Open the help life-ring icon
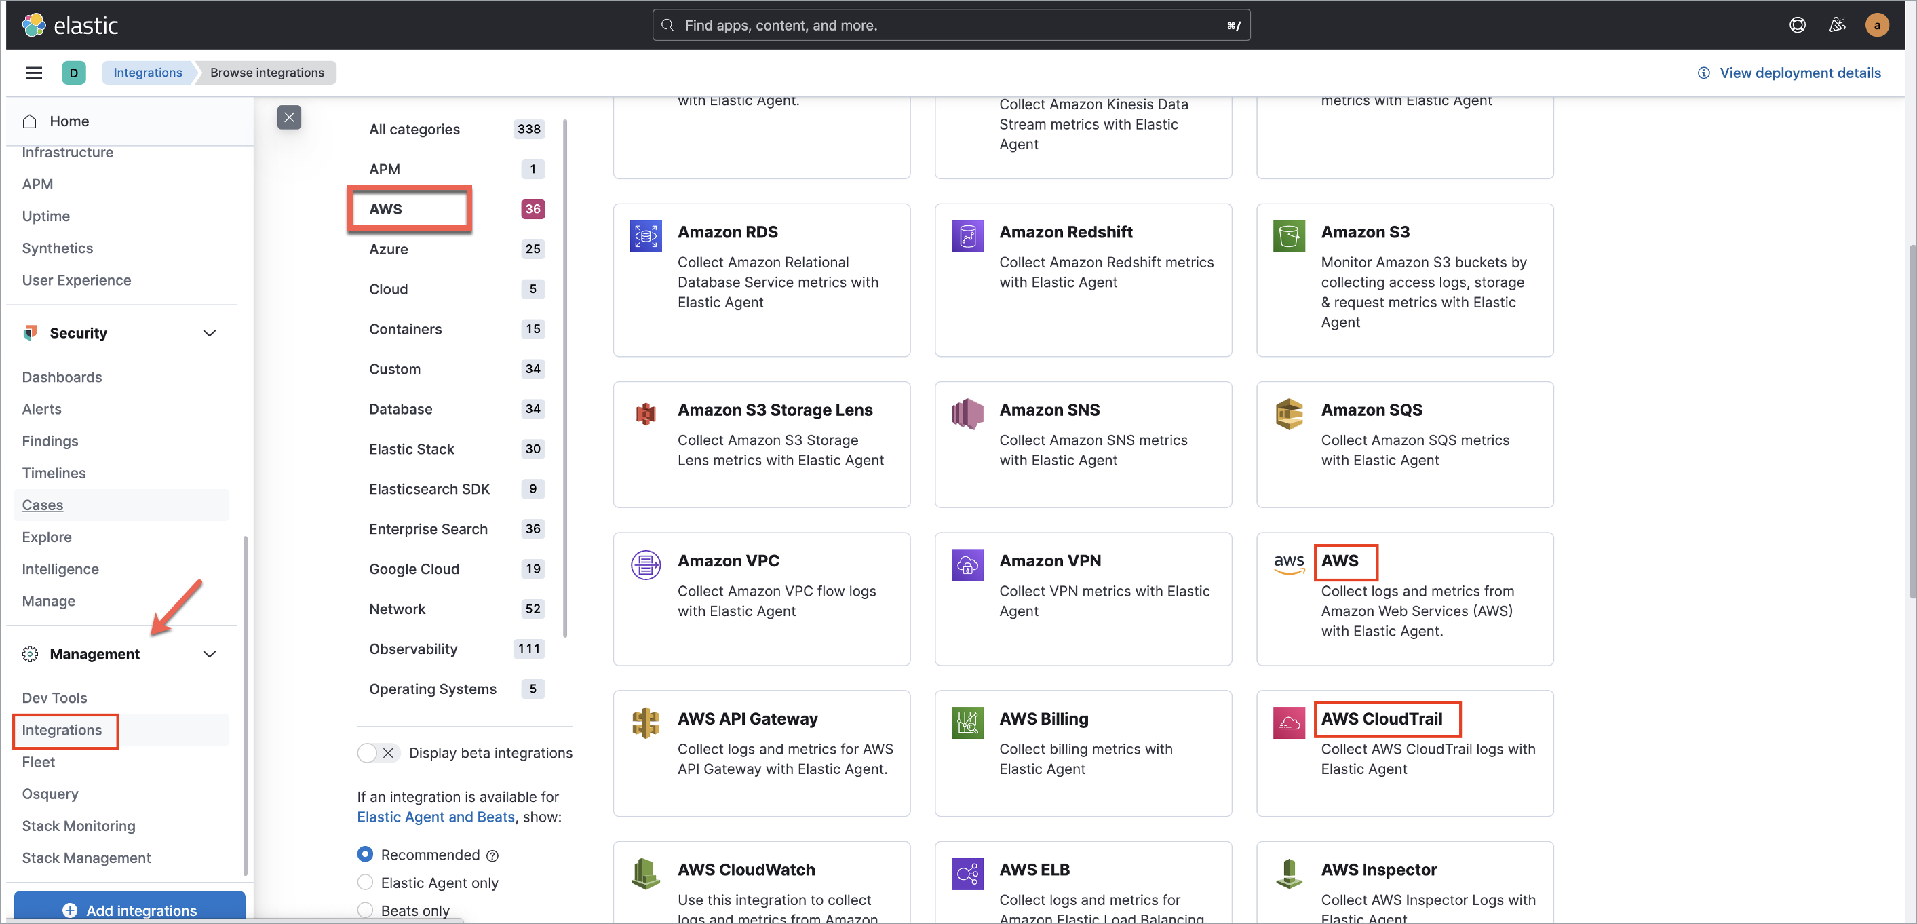 click(1797, 24)
